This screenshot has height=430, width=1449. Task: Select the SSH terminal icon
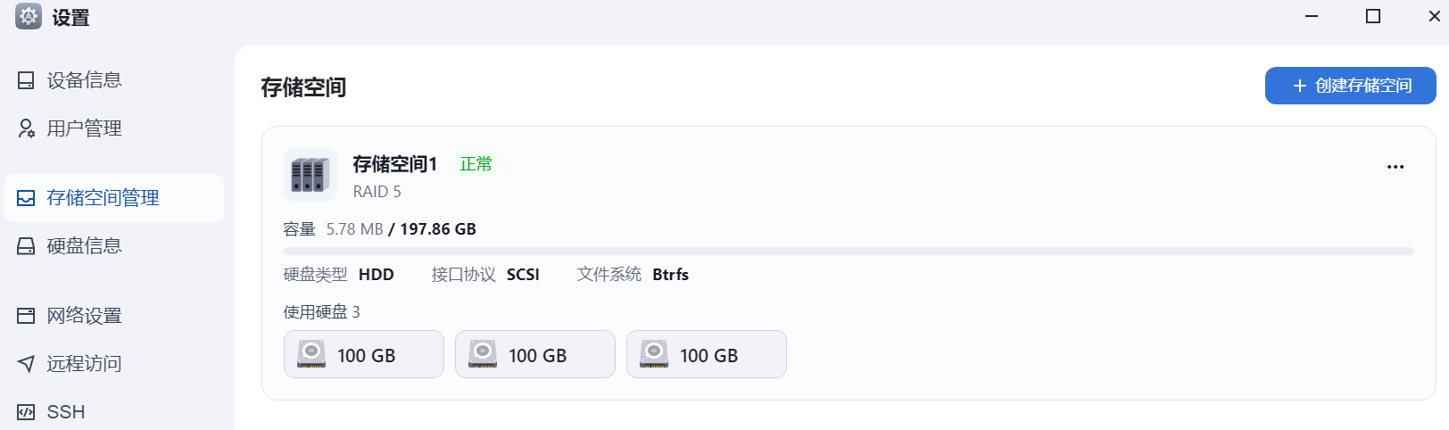tap(26, 412)
